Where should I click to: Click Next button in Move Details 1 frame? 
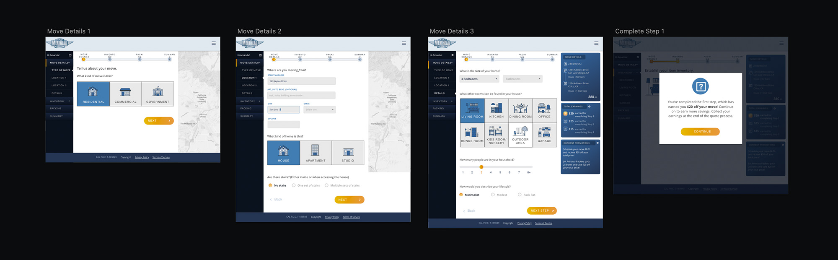pyautogui.click(x=159, y=121)
